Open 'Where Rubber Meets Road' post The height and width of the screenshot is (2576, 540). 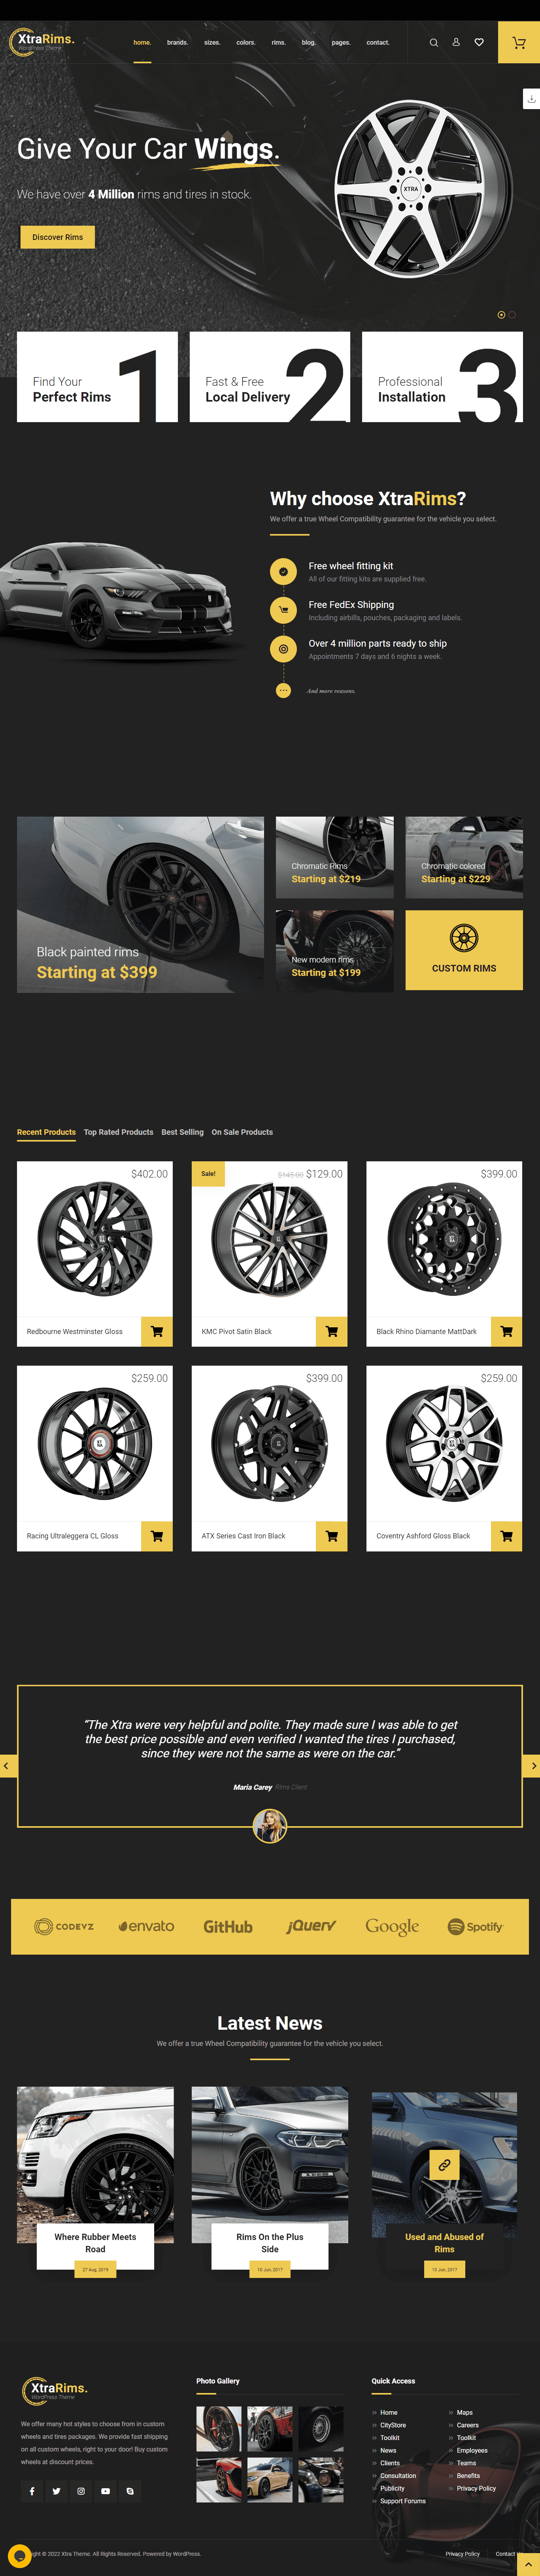95,2243
